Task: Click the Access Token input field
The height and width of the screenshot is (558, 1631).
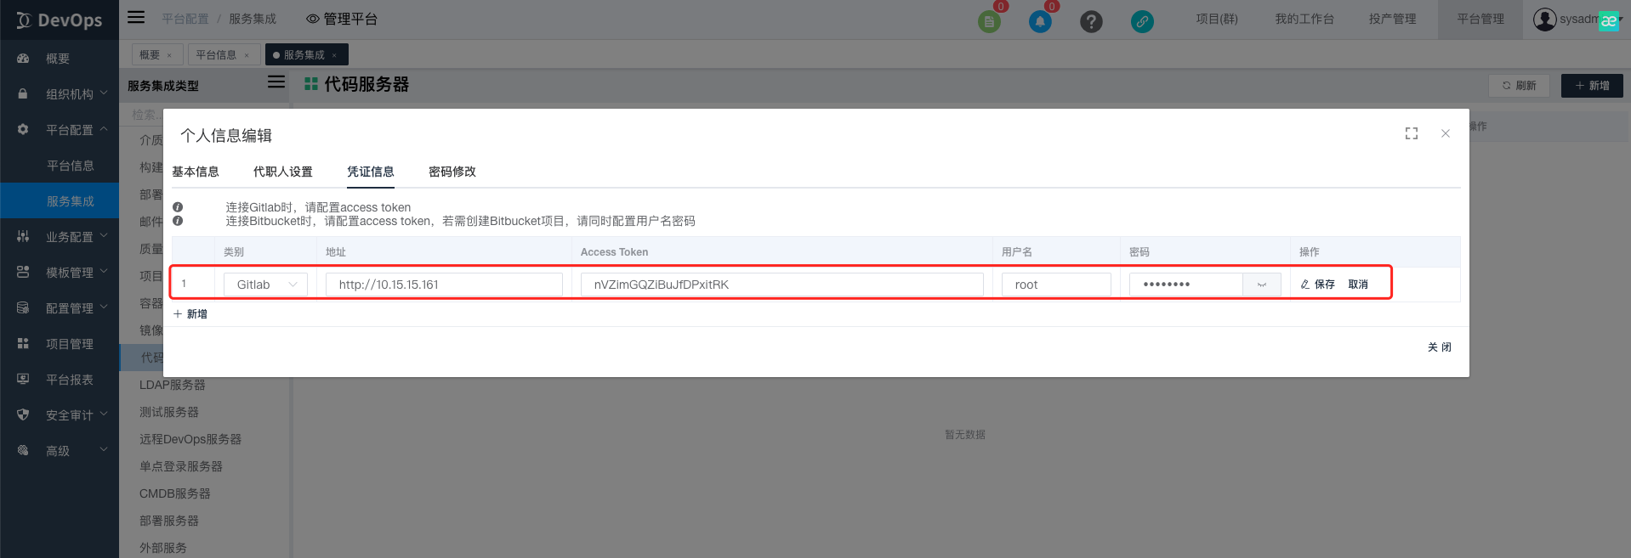Action: coord(781,285)
